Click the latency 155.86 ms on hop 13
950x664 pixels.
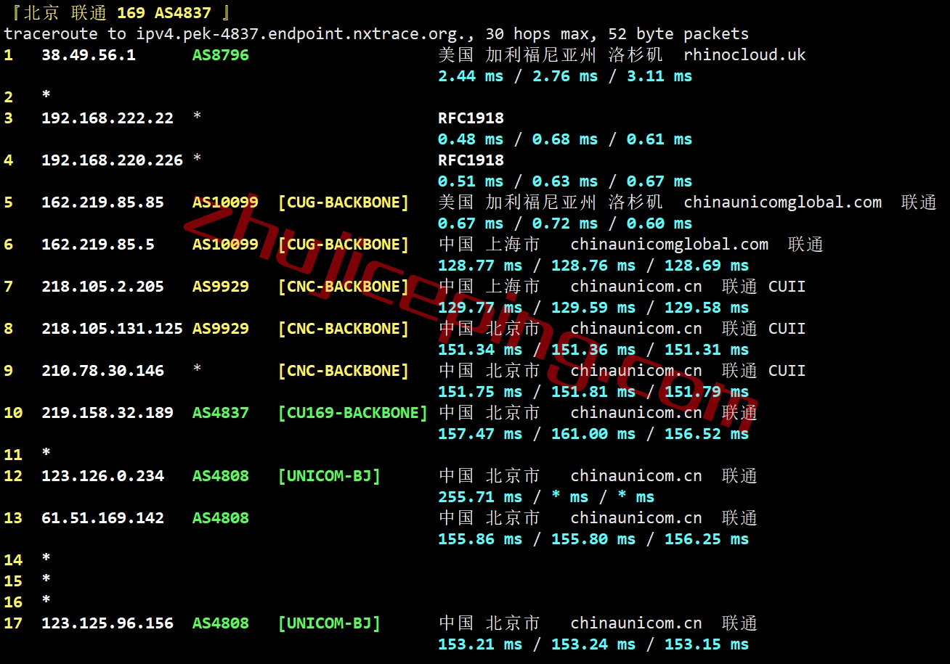(480, 539)
